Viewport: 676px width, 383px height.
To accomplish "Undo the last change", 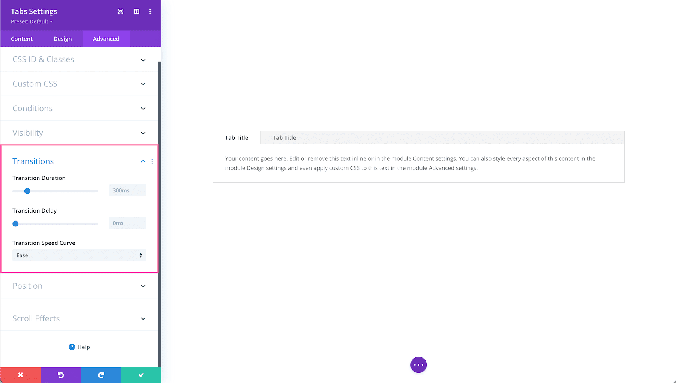I will pyautogui.click(x=60, y=374).
